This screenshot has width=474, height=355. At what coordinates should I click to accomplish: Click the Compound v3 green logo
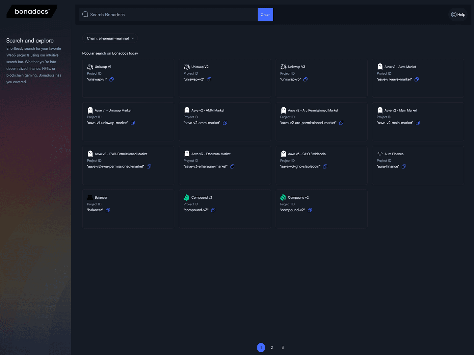point(186,197)
